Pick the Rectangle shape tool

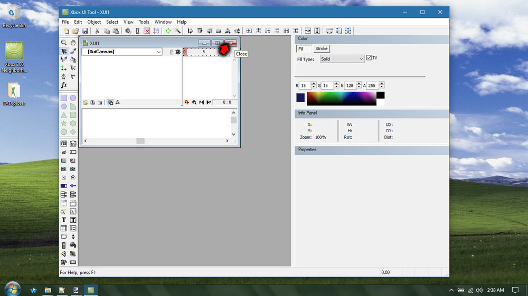point(64,98)
